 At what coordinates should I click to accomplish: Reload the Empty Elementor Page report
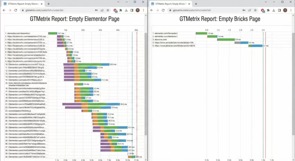(16, 10)
